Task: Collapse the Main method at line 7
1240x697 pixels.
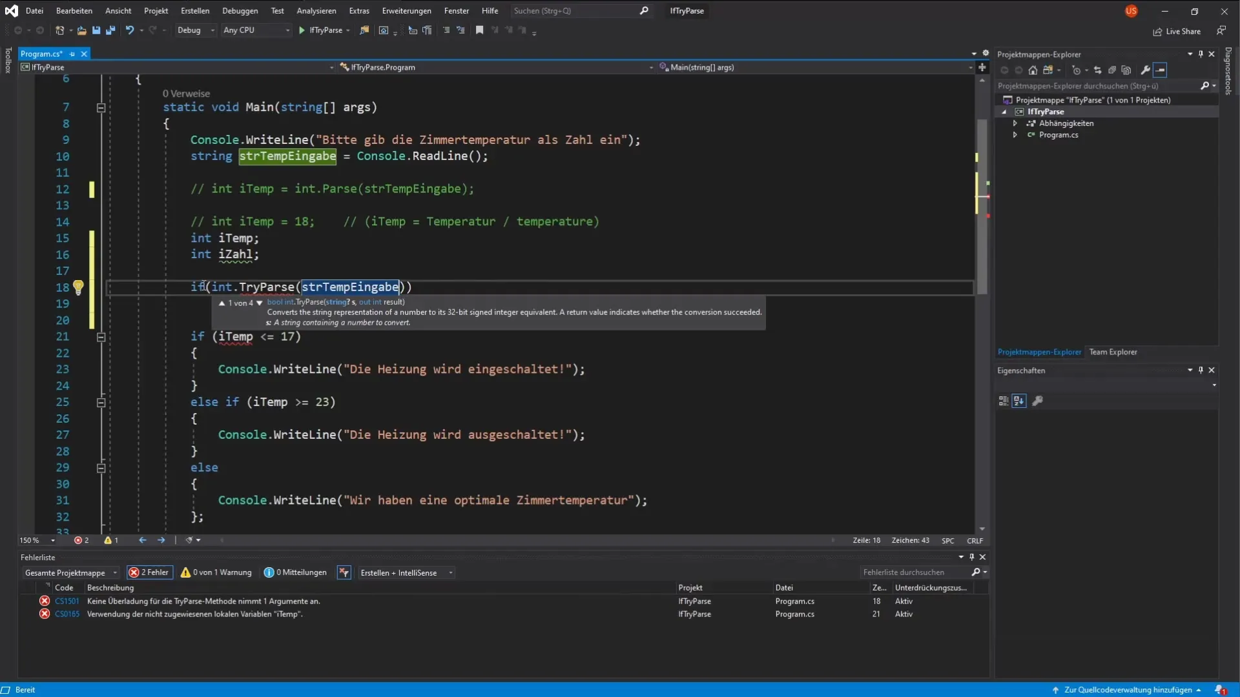Action: tap(101, 108)
